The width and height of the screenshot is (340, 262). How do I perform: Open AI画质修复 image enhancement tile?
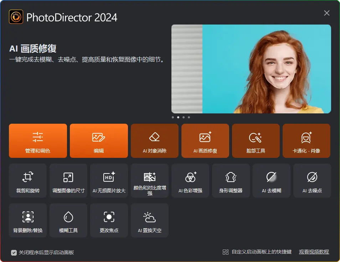[x=205, y=141]
